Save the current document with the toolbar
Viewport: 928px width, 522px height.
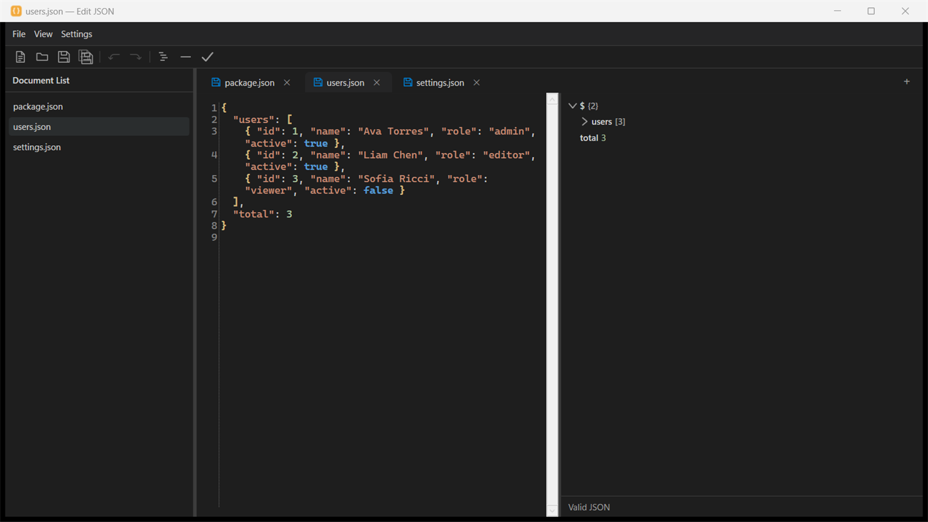[64, 57]
